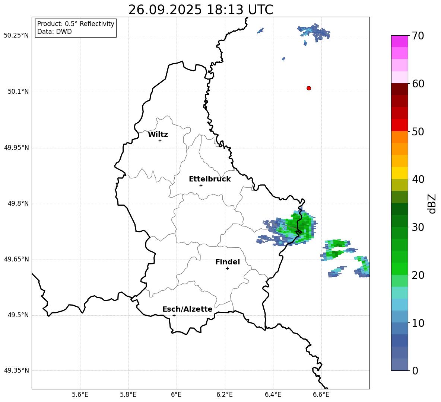Image resolution: width=441 pixels, height=402 pixels.
Task: Click the Wiltz station cross marker
Action: tap(160, 141)
